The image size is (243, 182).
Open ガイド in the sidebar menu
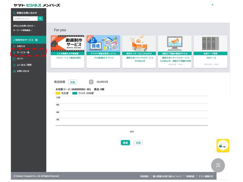(x=20, y=59)
